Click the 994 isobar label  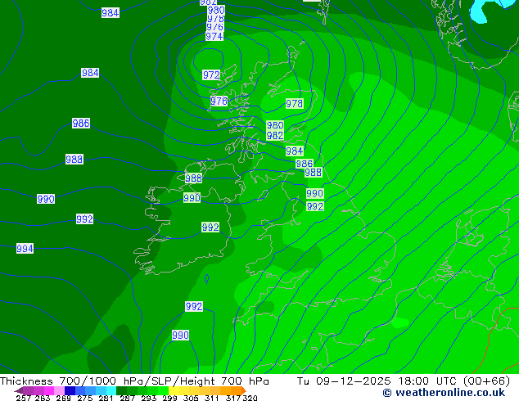coord(25,249)
